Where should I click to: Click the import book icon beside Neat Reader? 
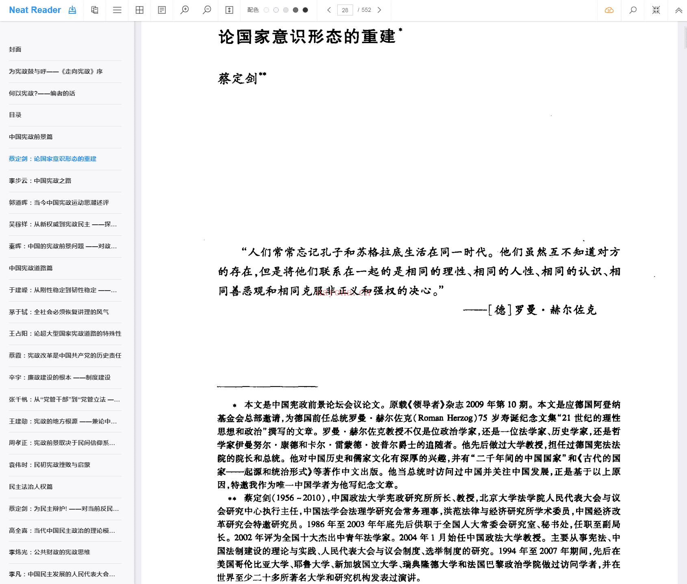click(x=72, y=10)
